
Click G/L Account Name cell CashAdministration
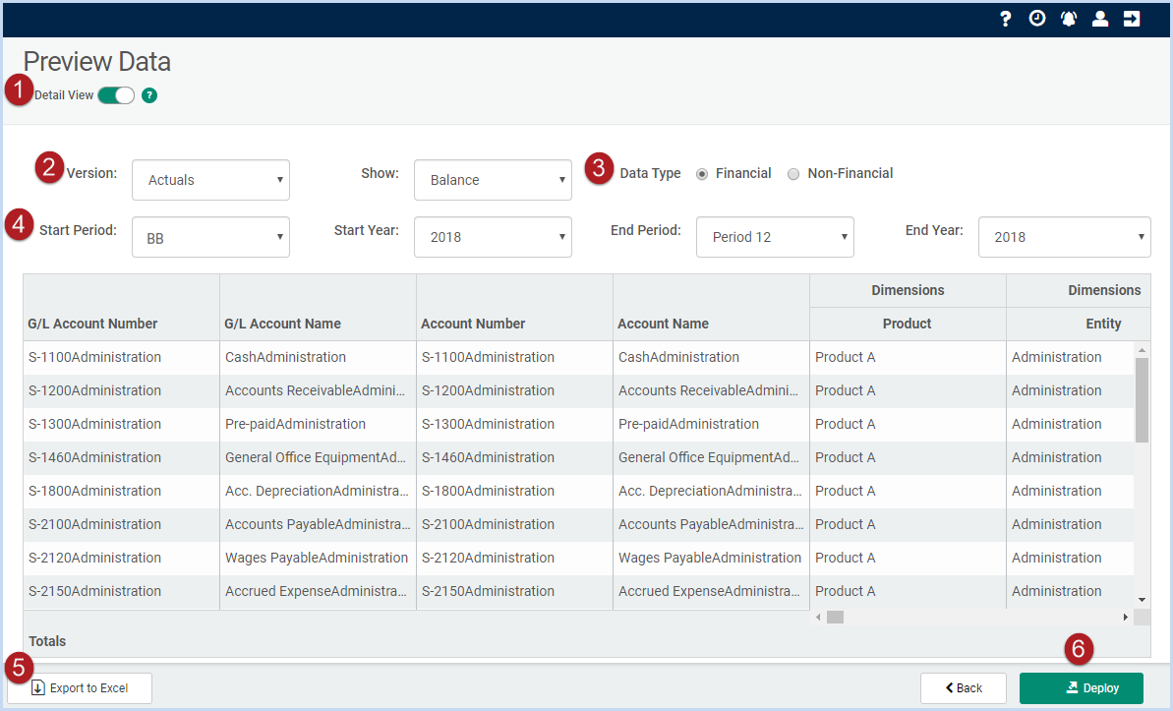318,358
